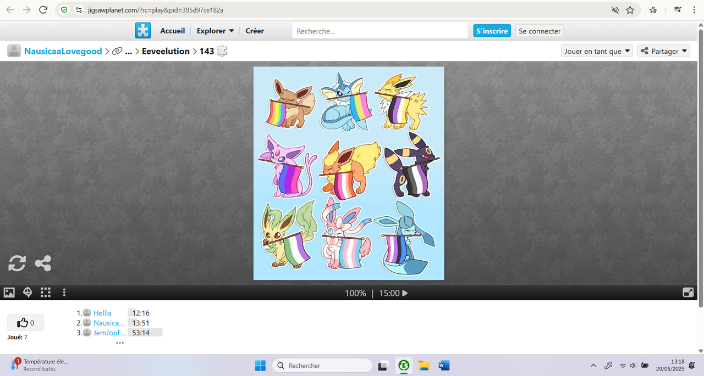Restart the puzzle with the refresh arrows icon
The width and height of the screenshot is (704, 376).
pyautogui.click(x=17, y=263)
